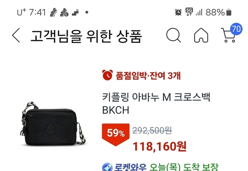Screen dimensions: 248x171
Task: Tap the cart badge showing 70
Action: (236, 29)
